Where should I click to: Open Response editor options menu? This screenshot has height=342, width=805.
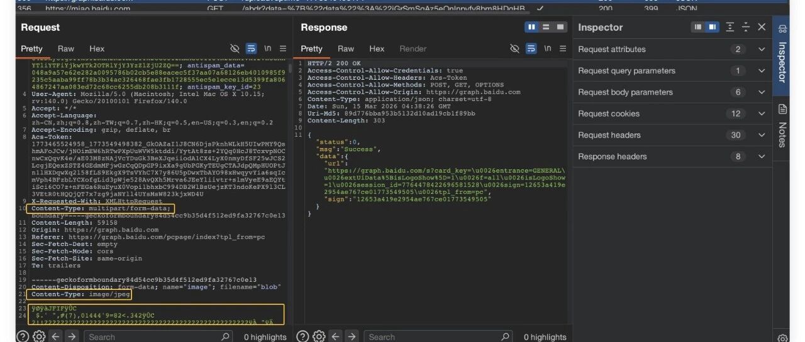563,48
